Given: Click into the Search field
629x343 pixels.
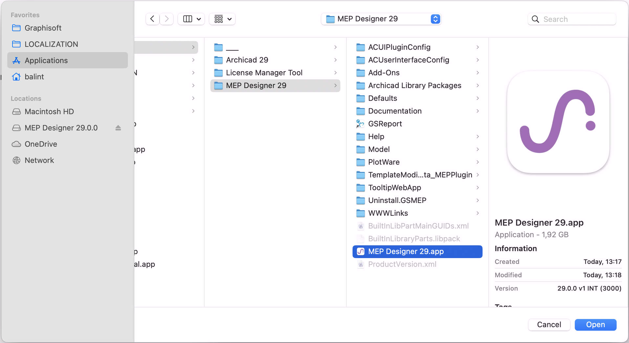Looking at the screenshot, I should pyautogui.click(x=578, y=19).
